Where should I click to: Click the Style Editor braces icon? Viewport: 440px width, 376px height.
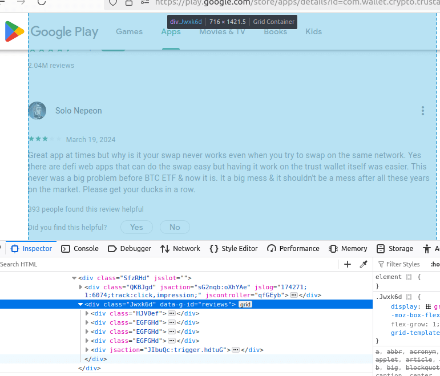[x=214, y=249]
